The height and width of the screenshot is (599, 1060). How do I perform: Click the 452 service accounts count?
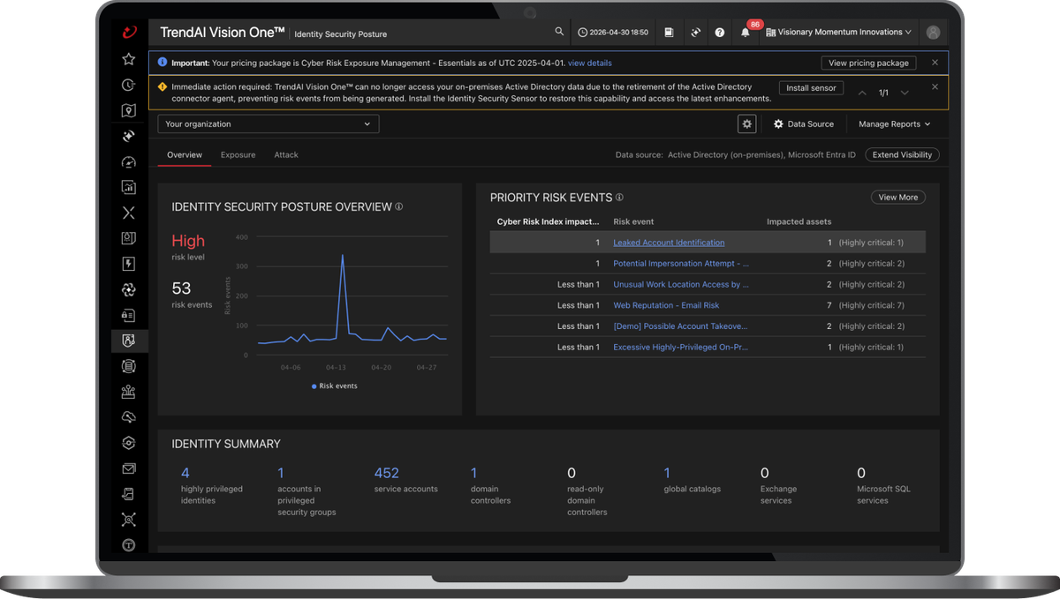coord(386,473)
